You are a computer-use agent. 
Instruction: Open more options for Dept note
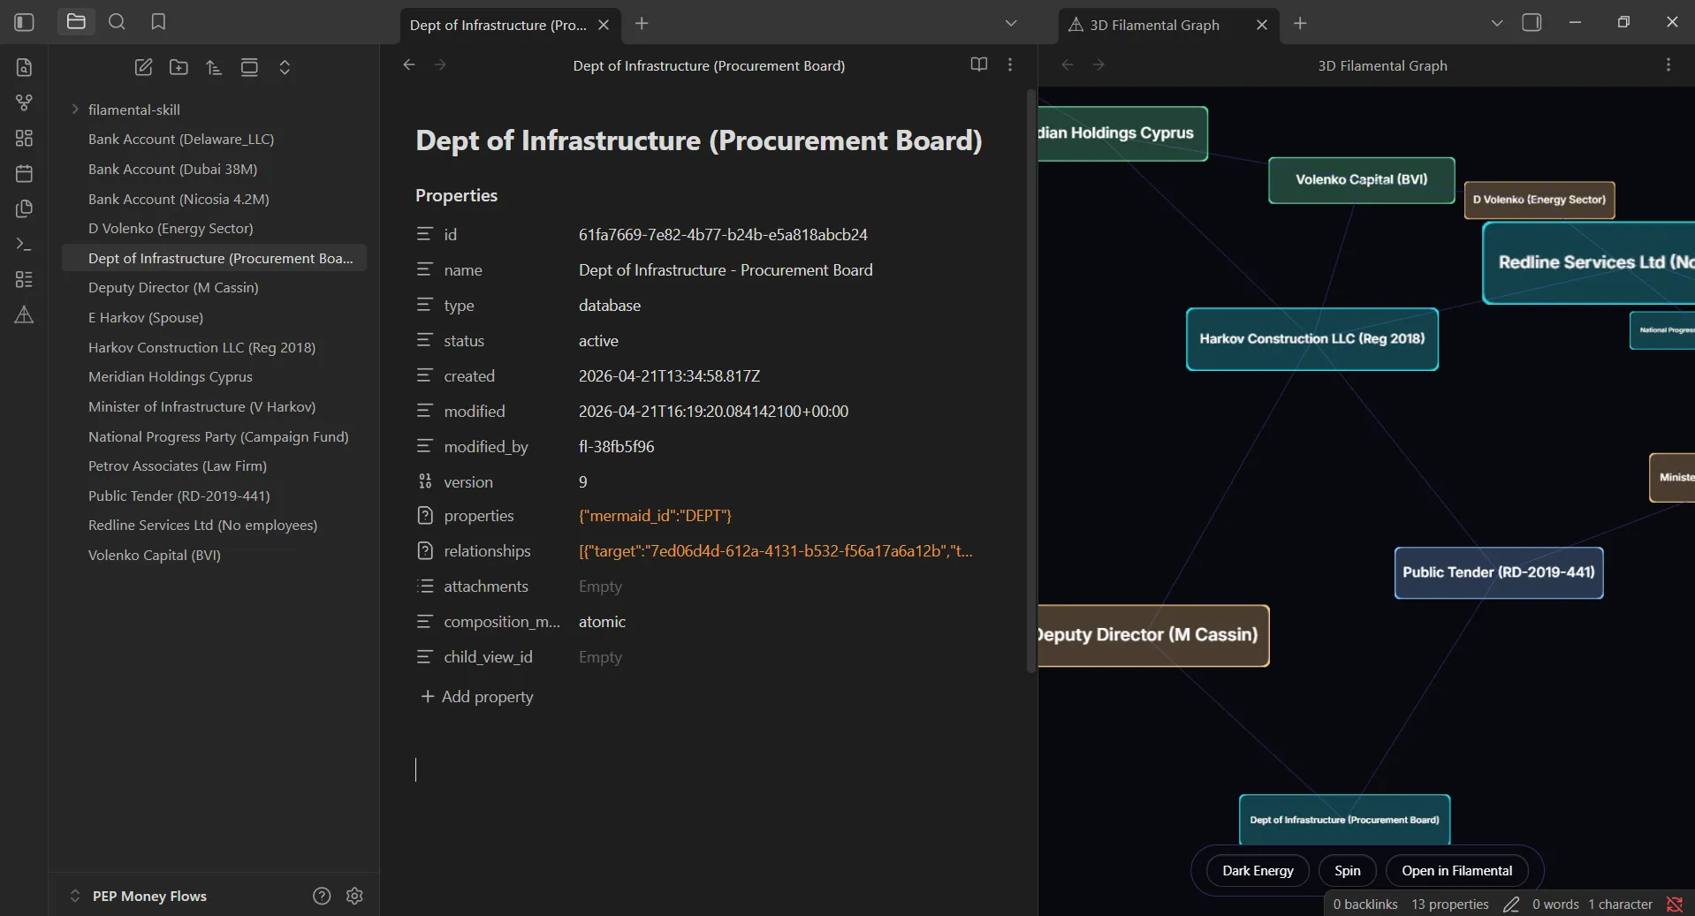click(1010, 64)
